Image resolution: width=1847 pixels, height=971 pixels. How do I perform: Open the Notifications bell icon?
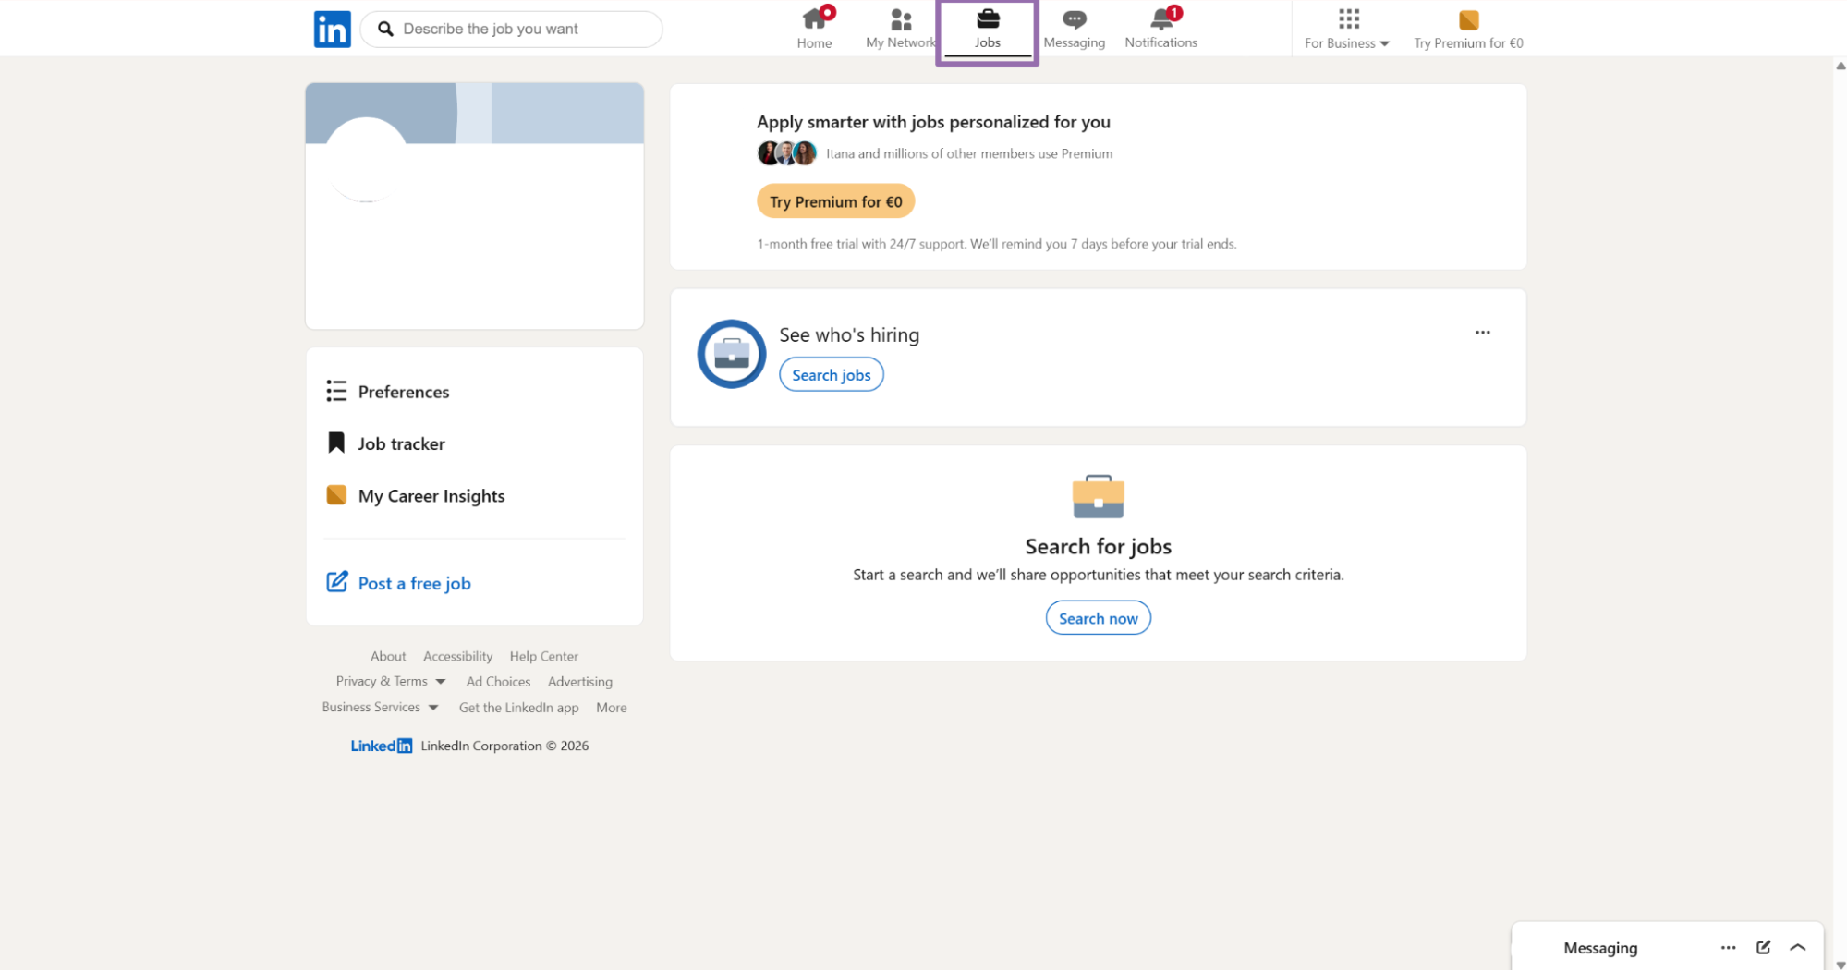click(1161, 19)
